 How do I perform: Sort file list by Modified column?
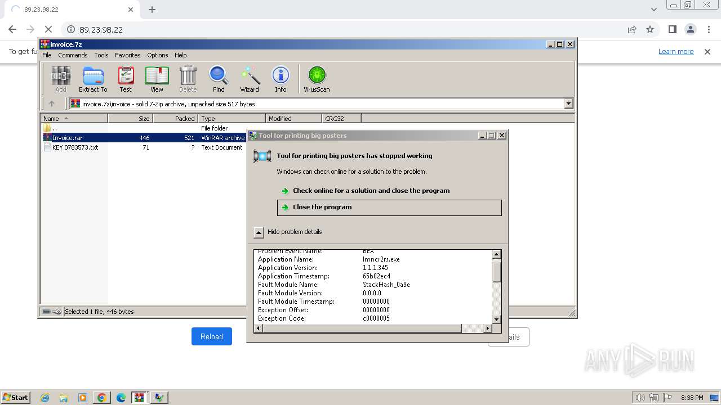[x=293, y=119]
